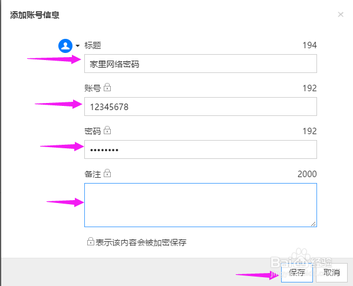Screen dimensions: 353x286
Task: Click the 取消 cancel button
Action: click(x=332, y=272)
